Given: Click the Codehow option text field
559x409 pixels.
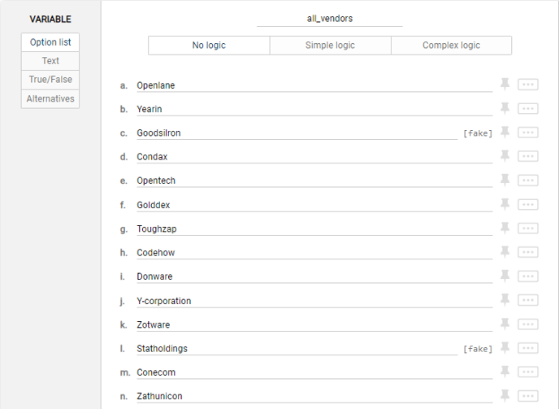Looking at the screenshot, I should pyautogui.click(x=313, y=253).
